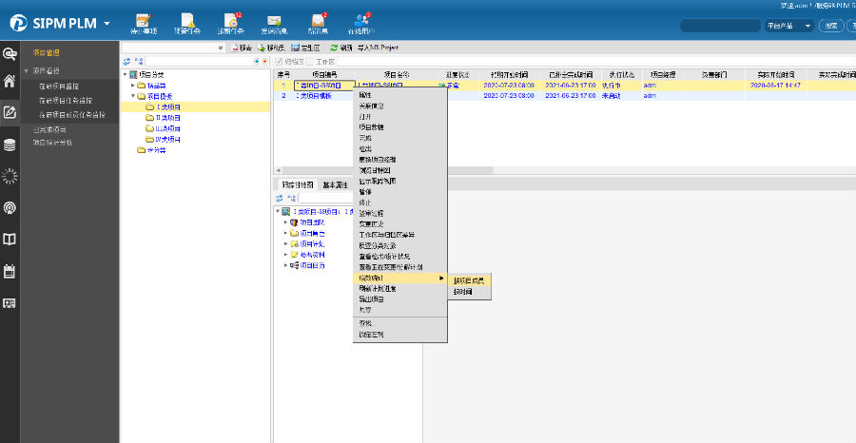The height and width of the screenshot is (443, 856).
Task: Collapse the 项目模板 tree folder
Action: tap(134, 96)
